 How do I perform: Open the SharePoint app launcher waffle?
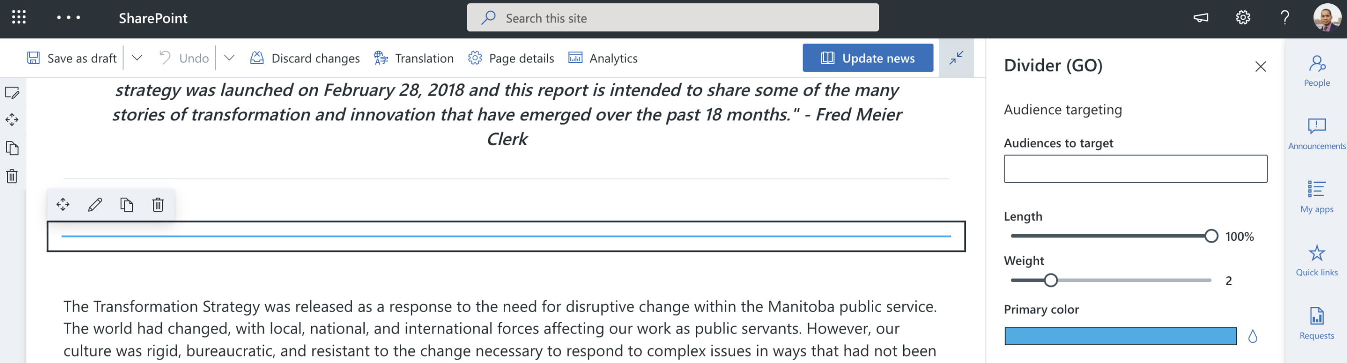point(19,18)
